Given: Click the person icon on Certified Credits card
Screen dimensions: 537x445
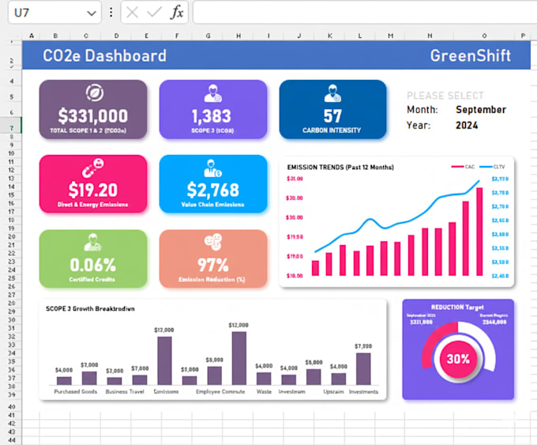Looking at the screenshot, I should coord(93,243).
